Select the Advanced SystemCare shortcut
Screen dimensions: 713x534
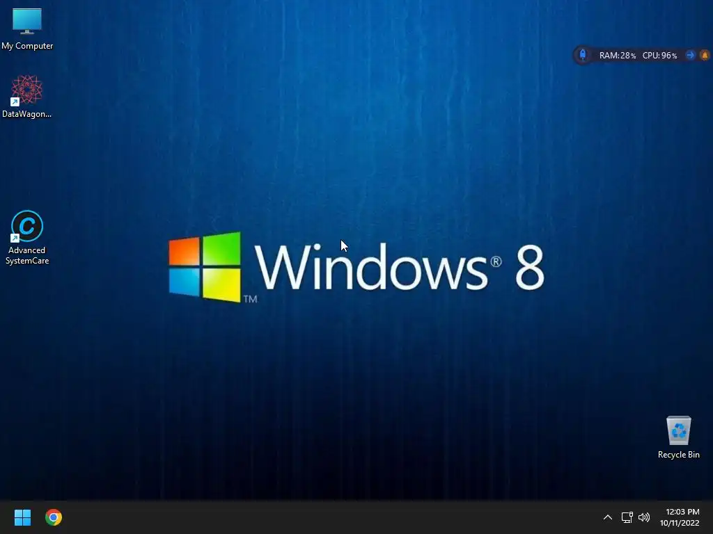pyautogui.click(x=27, y=238)
